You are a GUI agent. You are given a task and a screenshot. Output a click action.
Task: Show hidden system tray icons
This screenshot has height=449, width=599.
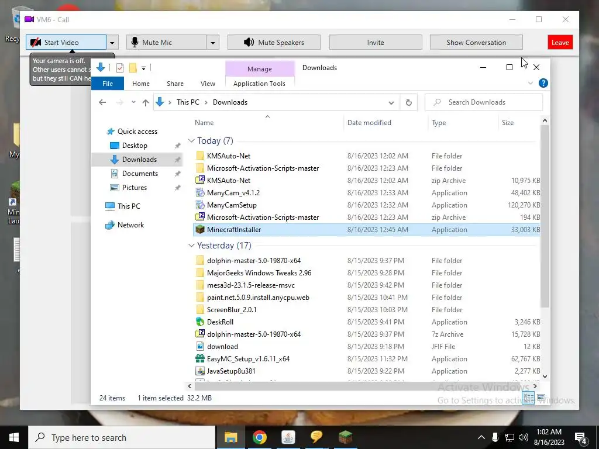click(x=481, y=437)
